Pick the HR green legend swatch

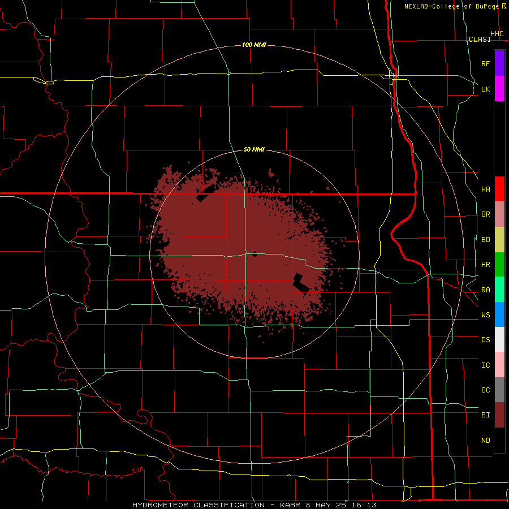point(499,265)
